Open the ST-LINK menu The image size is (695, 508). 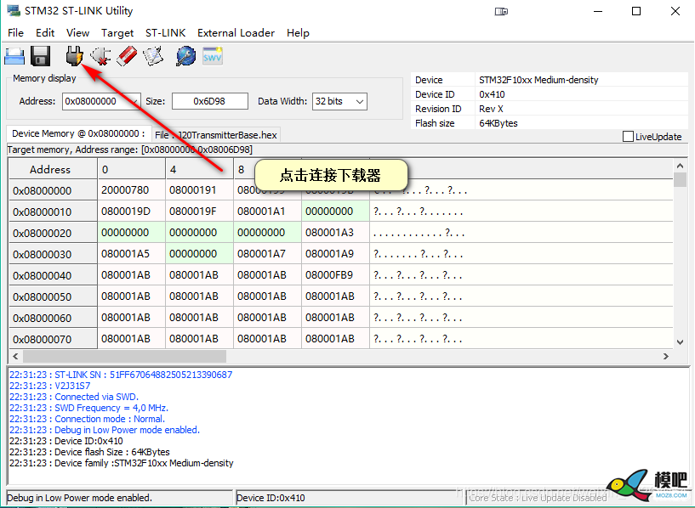[x=166, y=33]
